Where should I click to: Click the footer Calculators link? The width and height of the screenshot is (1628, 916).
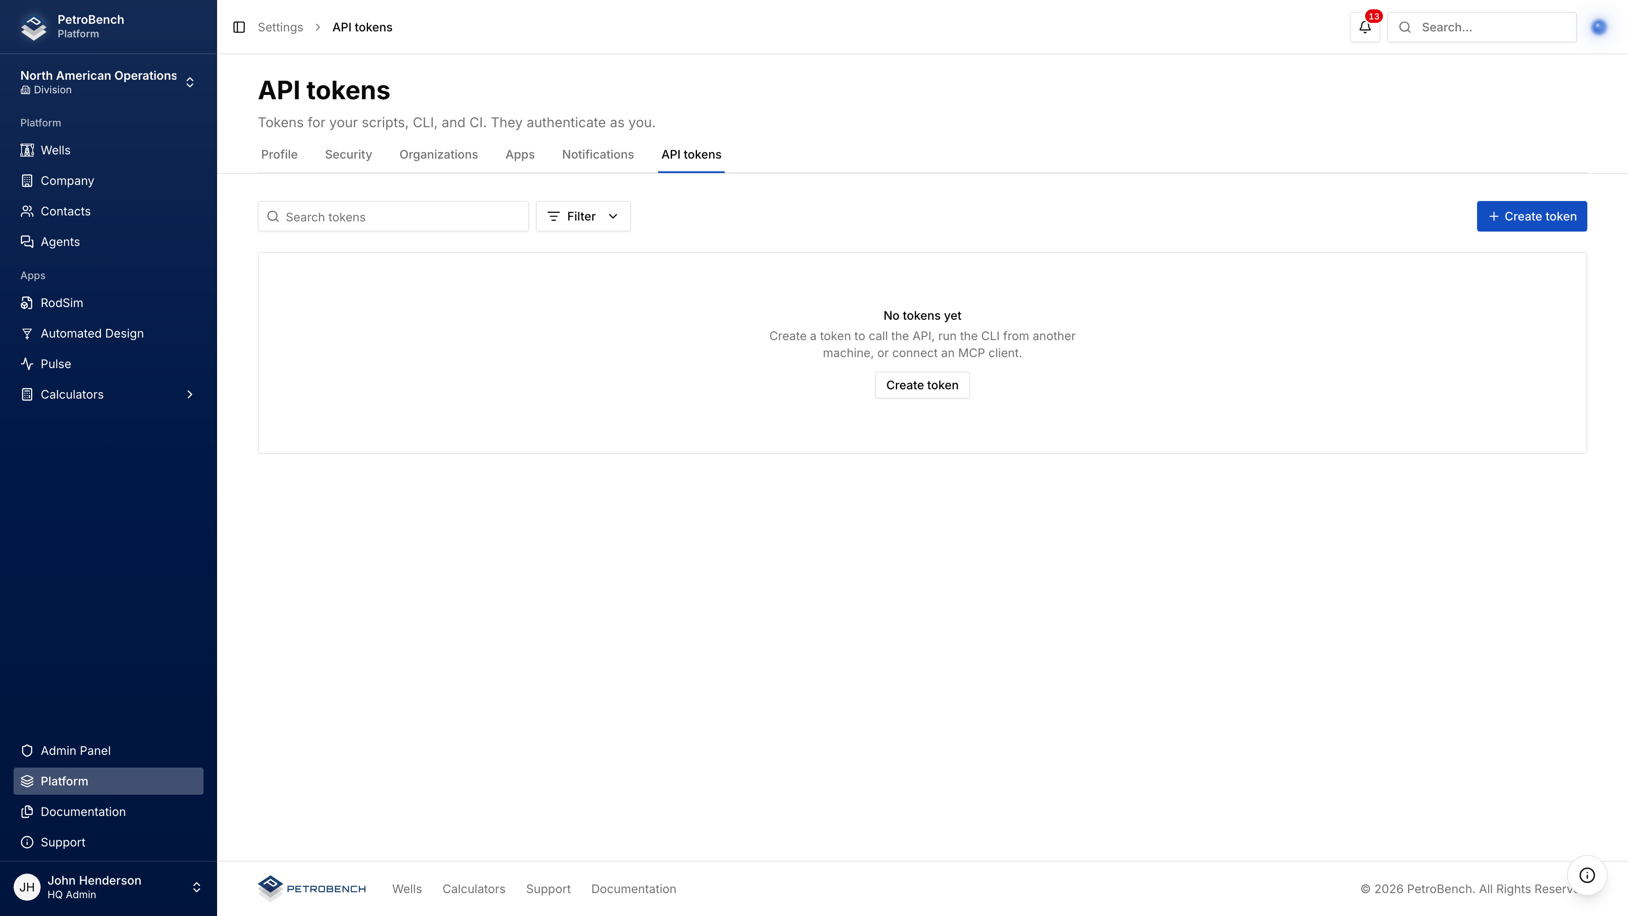pos(474,889)
